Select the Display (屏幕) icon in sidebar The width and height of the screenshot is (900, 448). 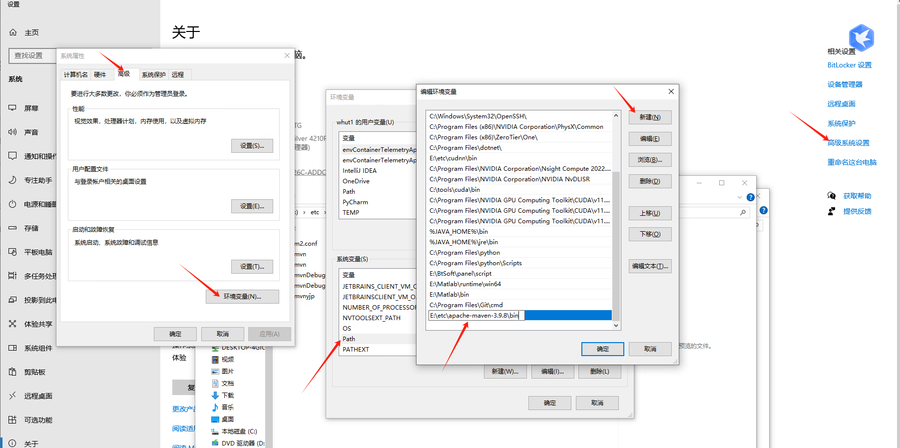coord(13,108)
